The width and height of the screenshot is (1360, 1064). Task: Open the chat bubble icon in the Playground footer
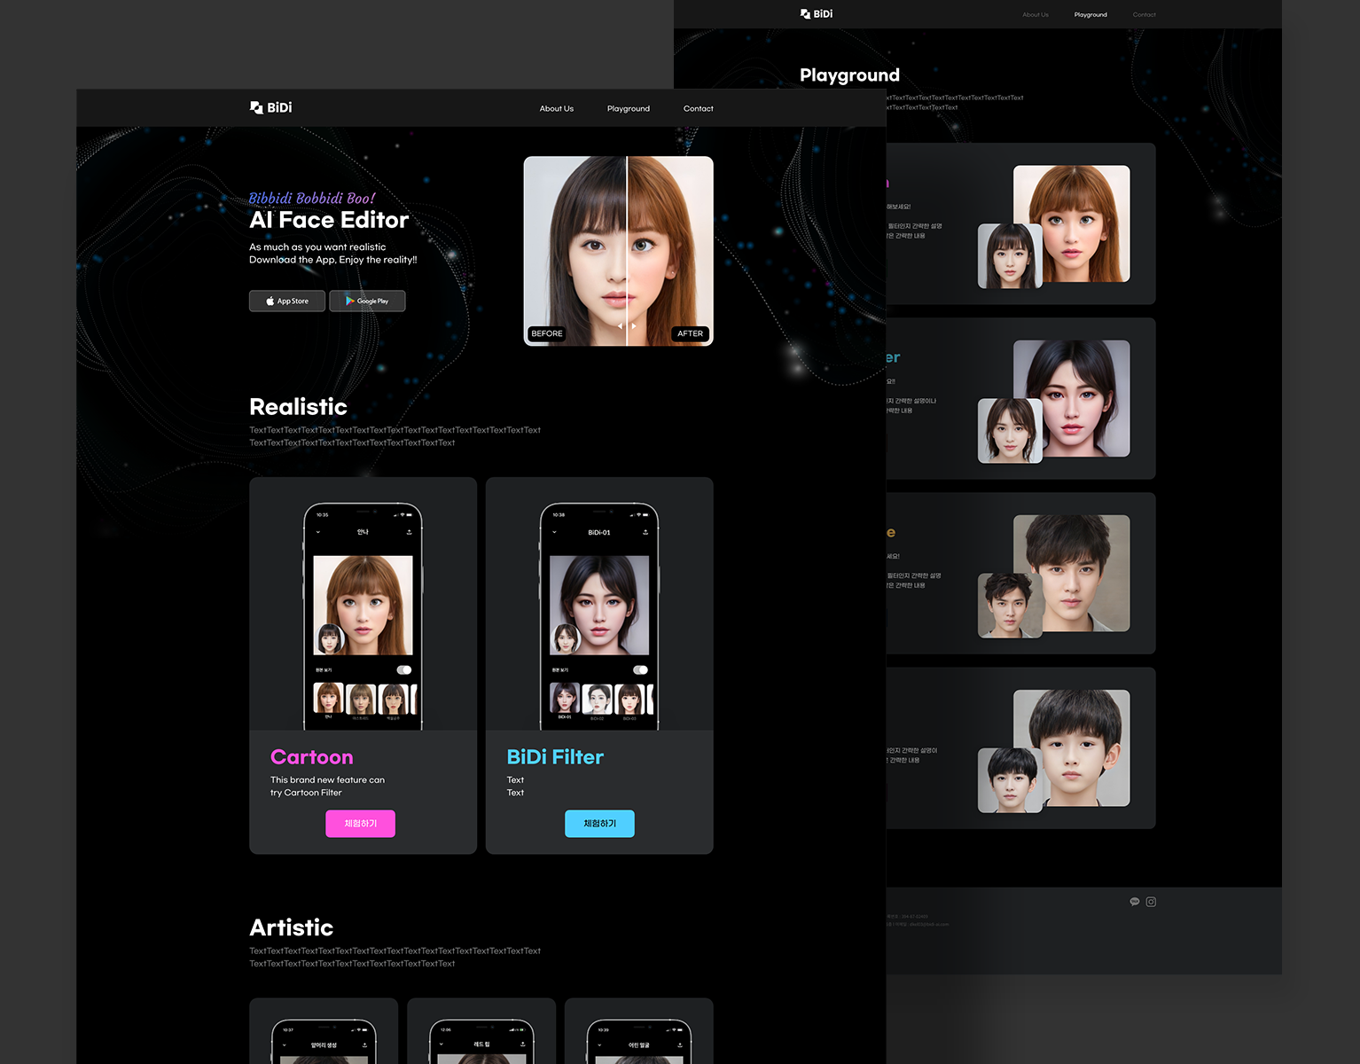pyautogui.click(x=1134, y=902)
